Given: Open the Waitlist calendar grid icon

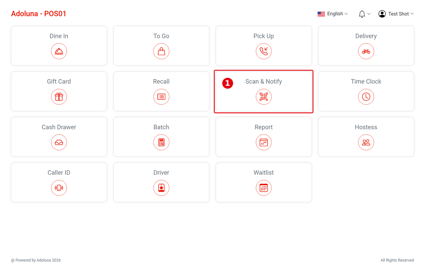Looking at the screenshot, I should tap(264, 188).
